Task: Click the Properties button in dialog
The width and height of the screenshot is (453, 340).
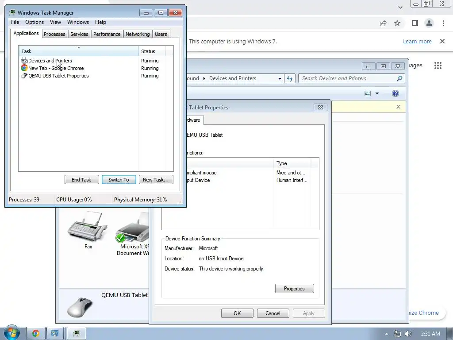Action: pyautogui.click(x=294, y=289)
